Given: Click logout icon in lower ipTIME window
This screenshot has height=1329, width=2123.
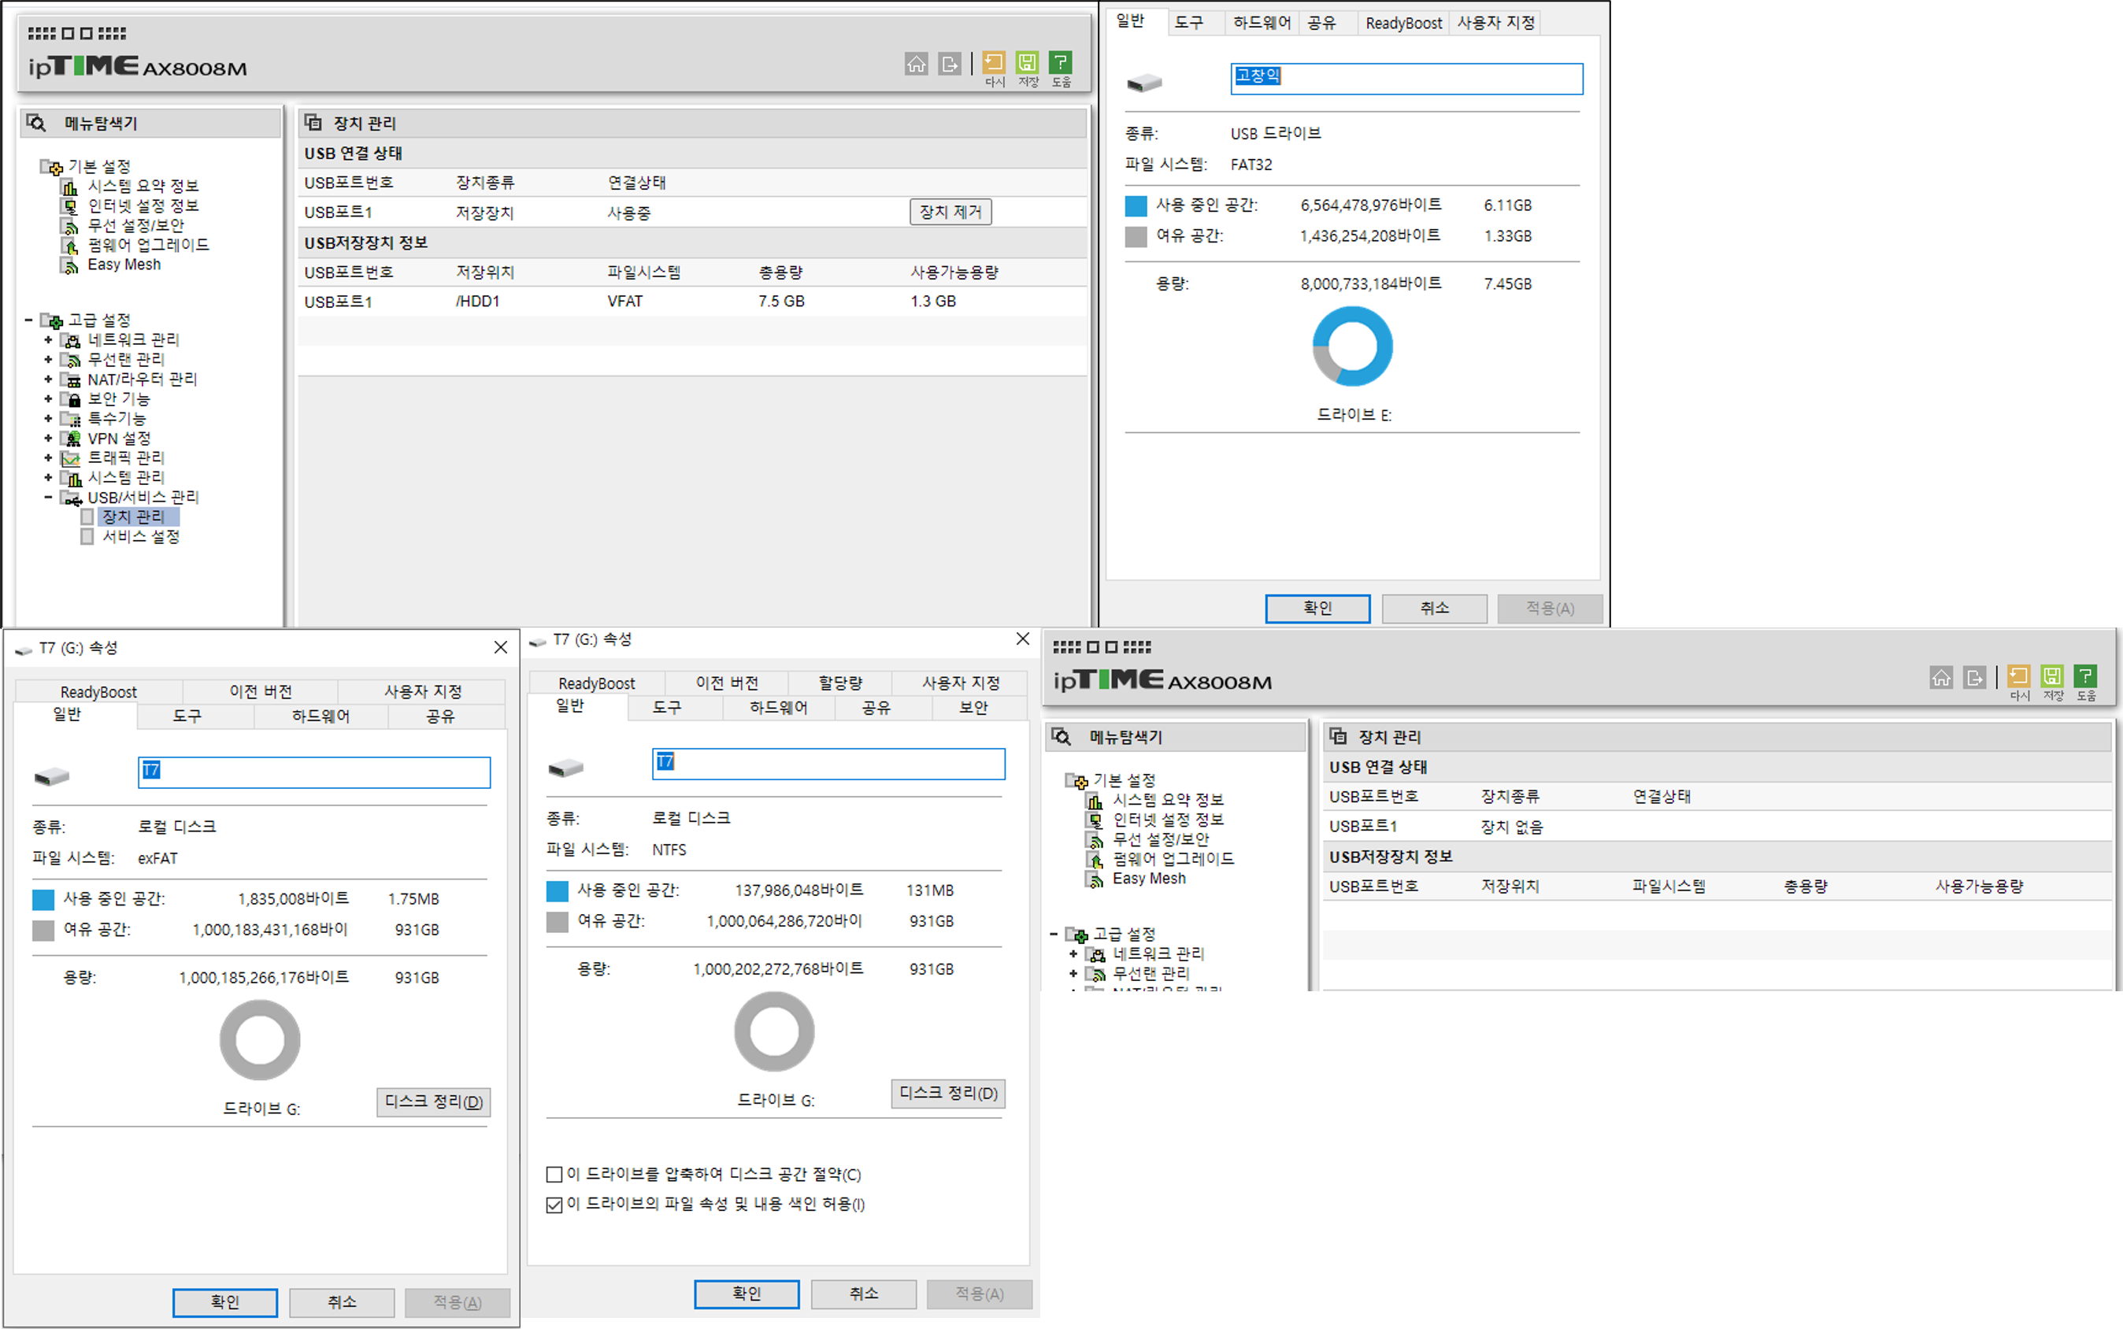Looking at the screenshot, I should click(x=1974, y=677).
